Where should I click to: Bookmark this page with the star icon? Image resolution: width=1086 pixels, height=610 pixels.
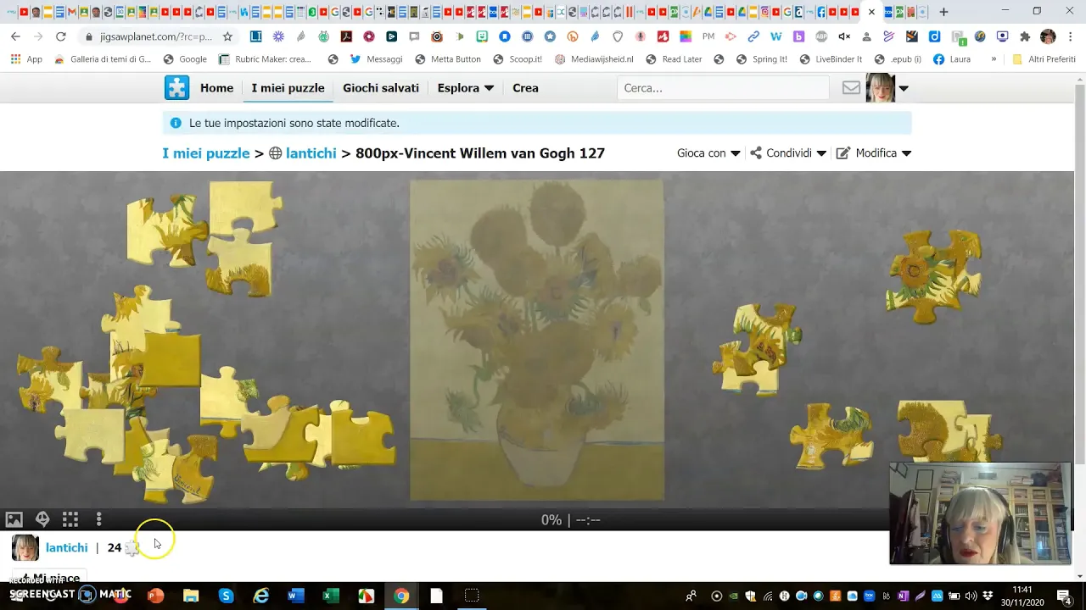point(227,36)
